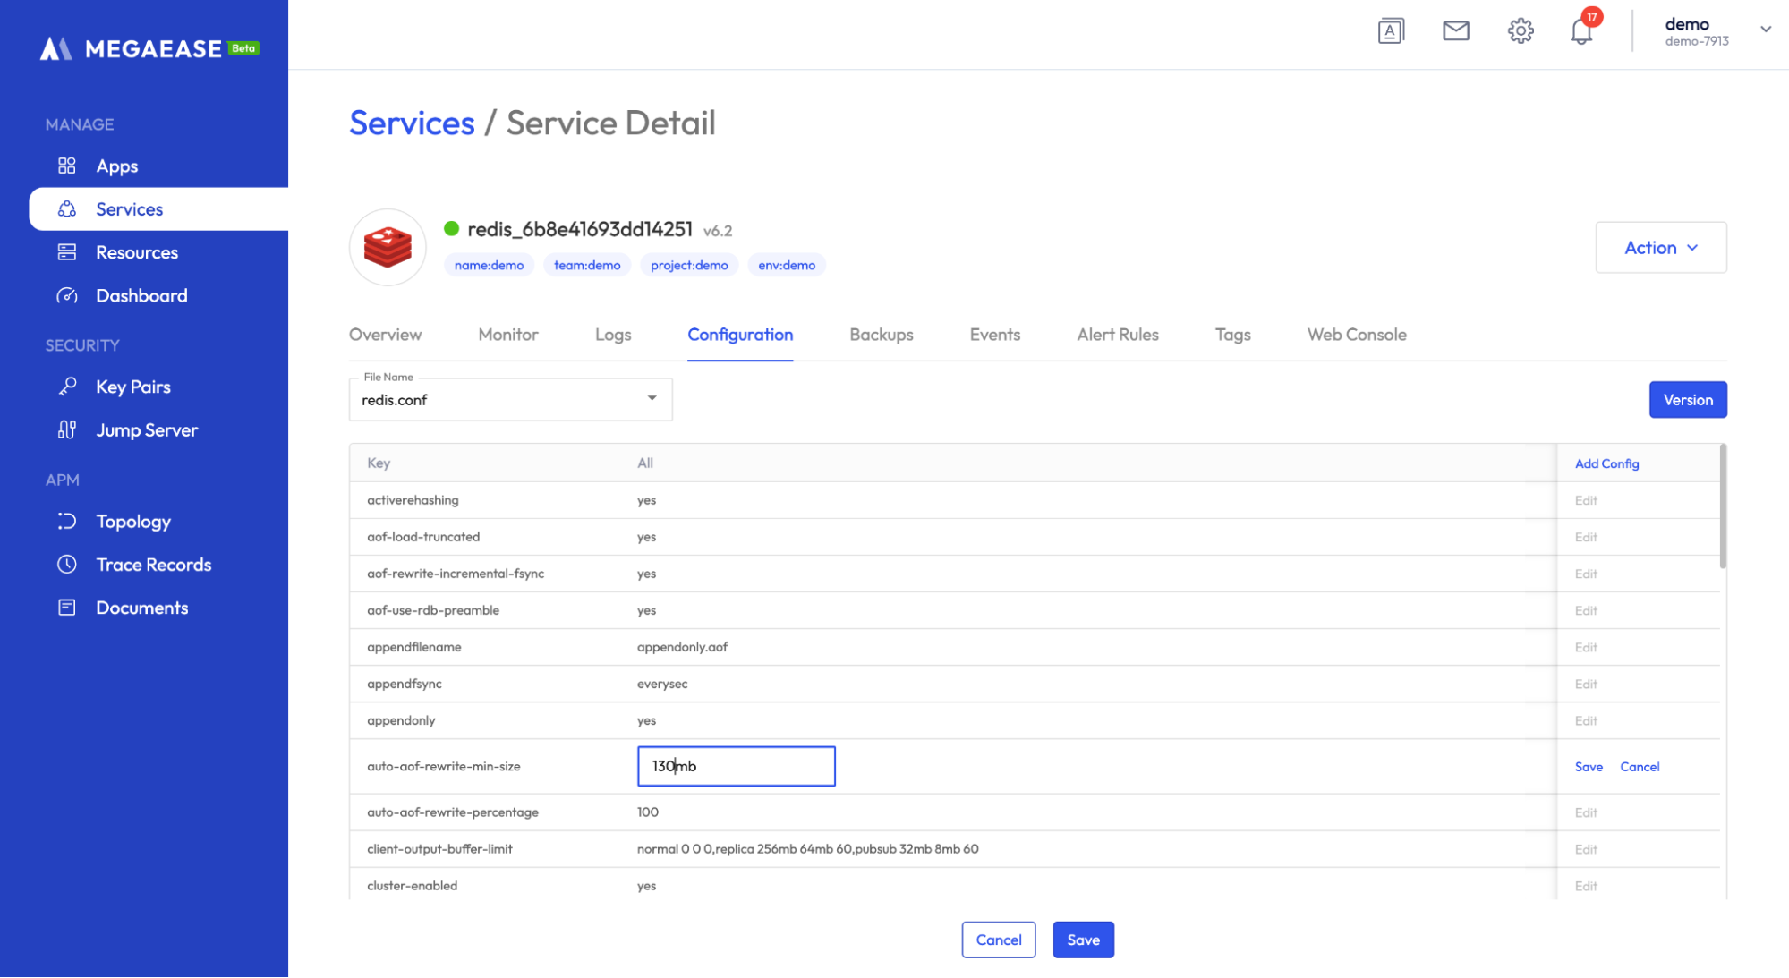Click the config table vertical scrollbar
This screenshot has height=978, width=1789.
click(x=1723, y=506)
